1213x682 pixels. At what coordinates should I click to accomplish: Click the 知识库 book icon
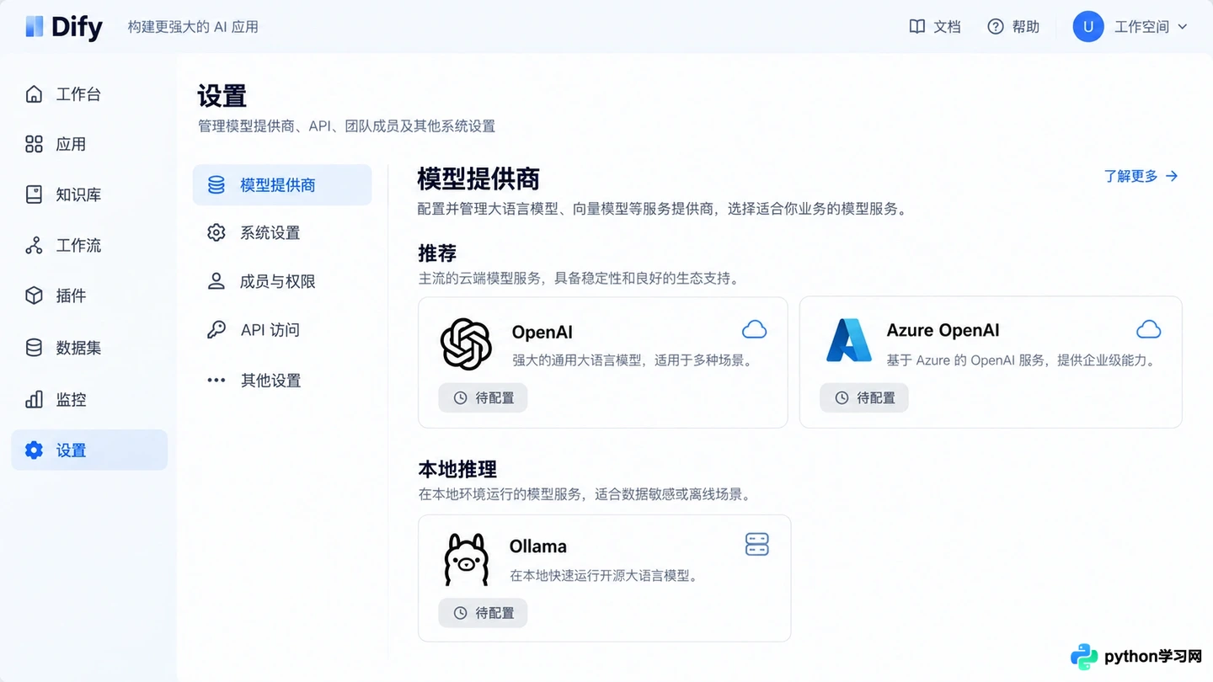click(x=34, y=194)
